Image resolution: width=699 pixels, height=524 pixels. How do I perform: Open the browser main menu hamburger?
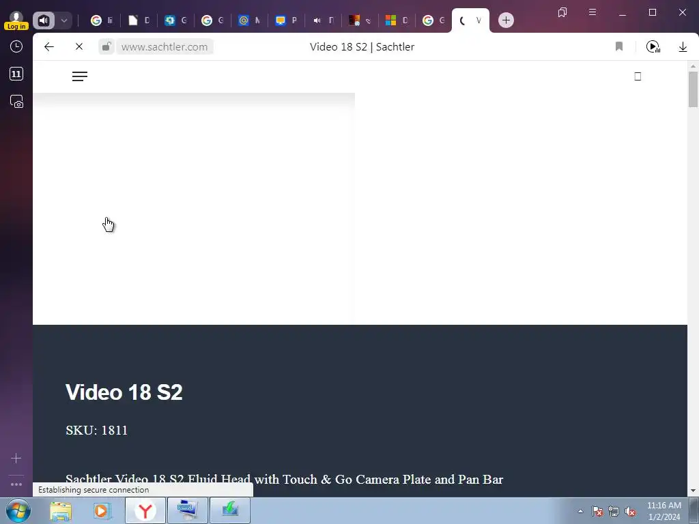(x=593, y=12)
